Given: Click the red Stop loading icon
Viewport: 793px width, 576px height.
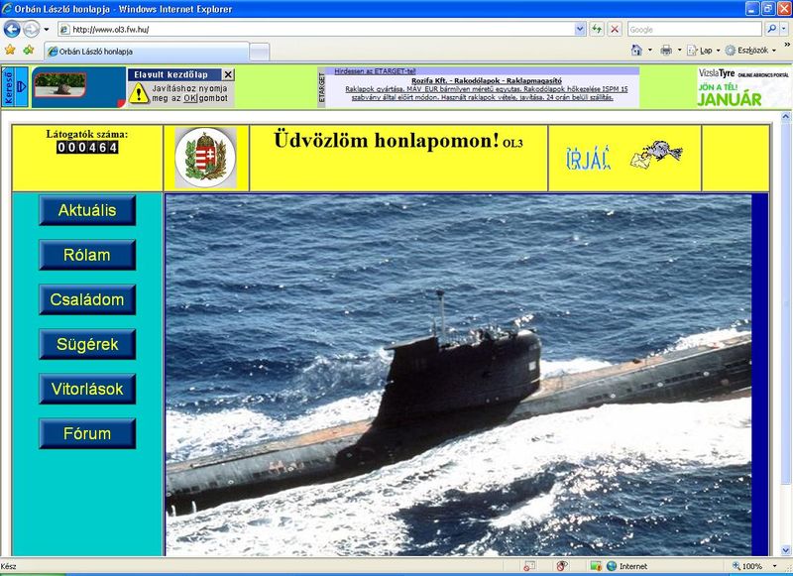Looking at the screenshot, I should (x=615, y=30).
